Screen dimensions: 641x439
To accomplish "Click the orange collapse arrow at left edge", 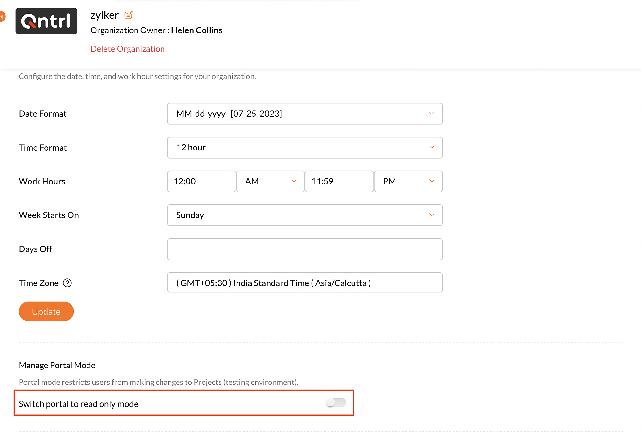I will (x=2, y=16).
